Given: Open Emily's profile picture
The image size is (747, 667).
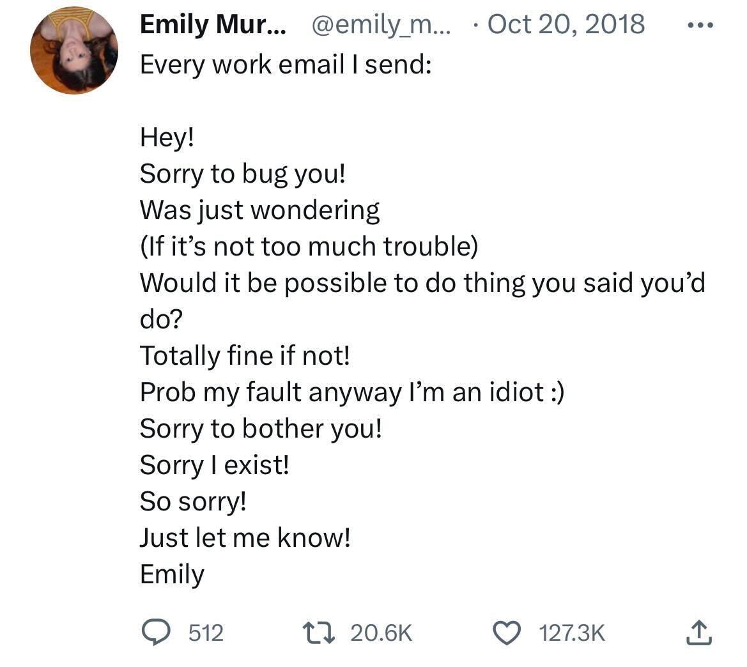Looking at the screenshot, I should coord(74,51).
